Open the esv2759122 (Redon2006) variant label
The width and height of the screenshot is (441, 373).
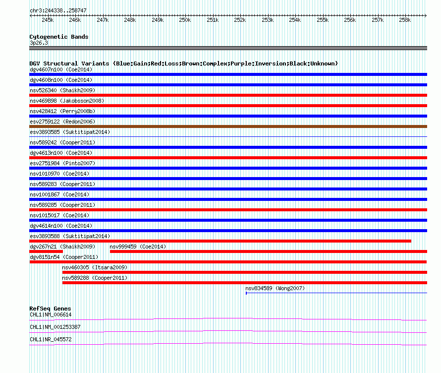tap(62, 122)
